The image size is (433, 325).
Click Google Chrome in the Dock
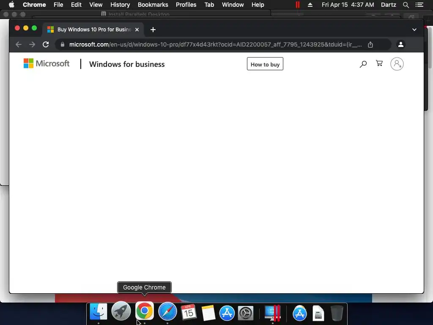[x=145, y=311]
